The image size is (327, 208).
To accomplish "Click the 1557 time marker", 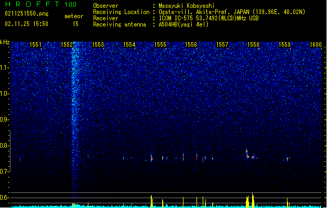I will 223,45.
